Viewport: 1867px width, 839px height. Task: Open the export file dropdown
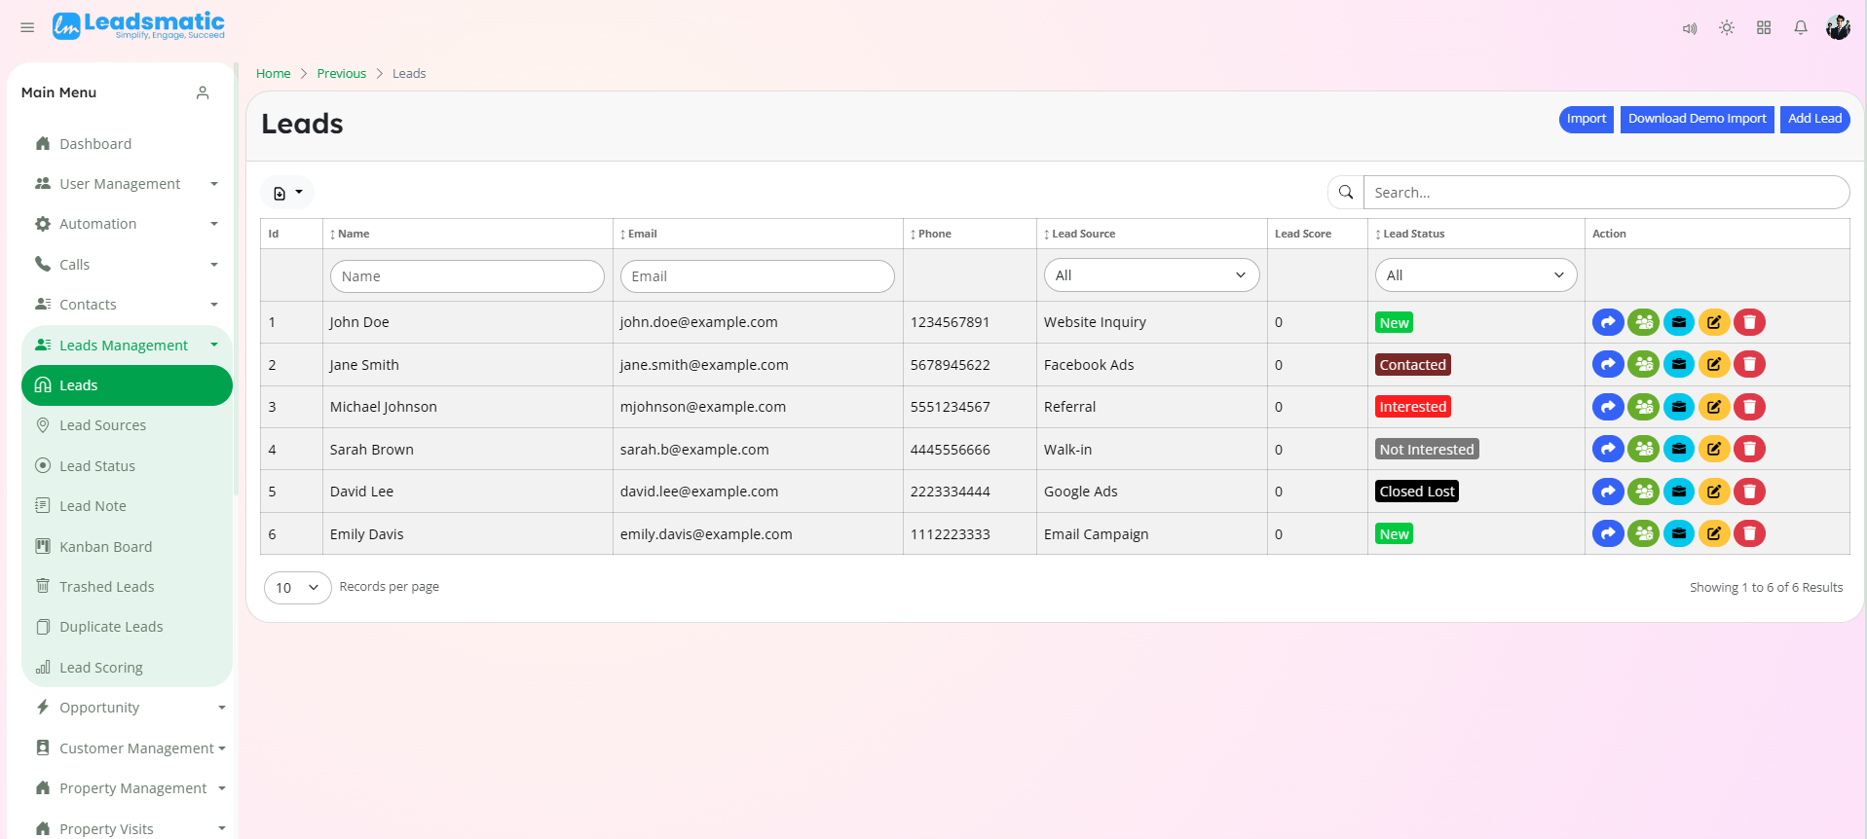287,193
